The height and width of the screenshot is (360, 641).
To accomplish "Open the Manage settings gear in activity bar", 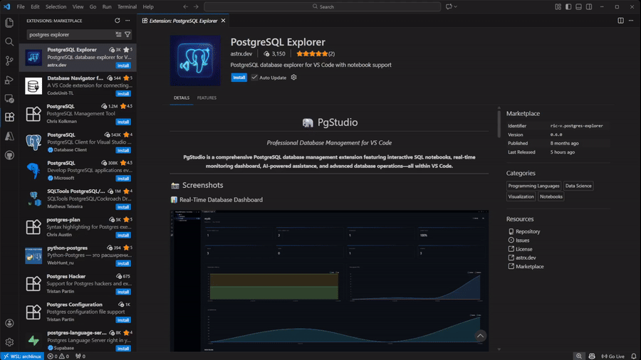I will click(x=9, y=342).
